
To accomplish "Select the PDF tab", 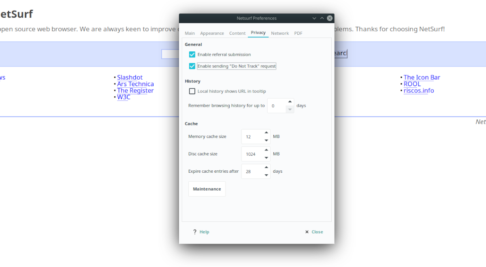I will 298,33.
